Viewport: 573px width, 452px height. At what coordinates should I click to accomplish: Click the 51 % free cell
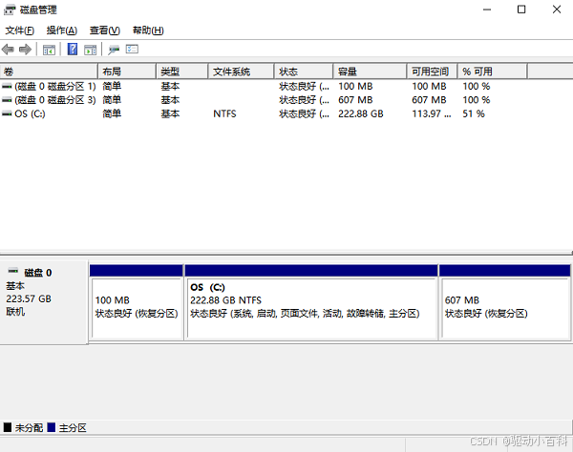point(474,113)
